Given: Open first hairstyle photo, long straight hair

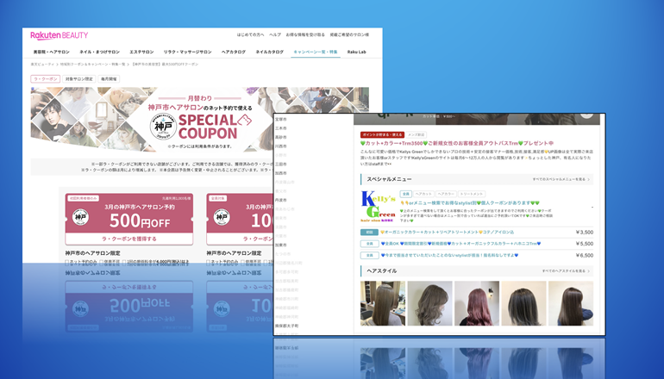Looking at the screenshot, I should pyautogui.click(x=383, y=303).
